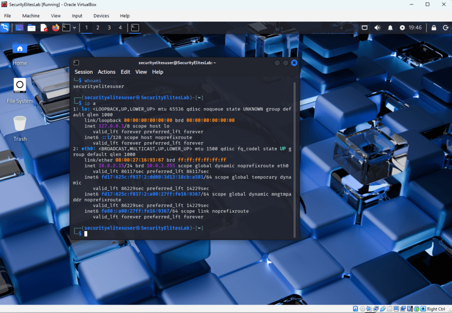Viewport: 452px width, 313px height.
Task: Click the VirtualBox network status icon
Action: click(376, 308)
